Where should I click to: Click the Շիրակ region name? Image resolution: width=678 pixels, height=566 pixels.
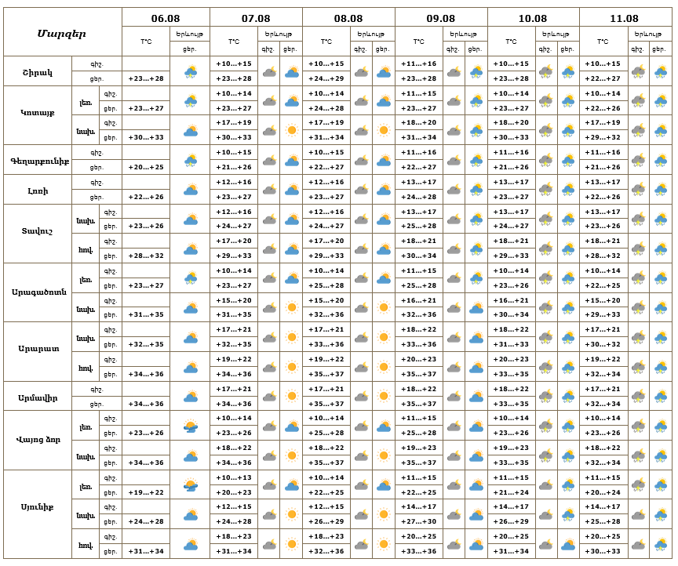pos(38,71)
